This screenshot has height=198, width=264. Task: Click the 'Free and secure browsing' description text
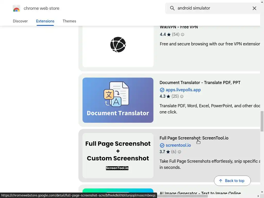210,44
